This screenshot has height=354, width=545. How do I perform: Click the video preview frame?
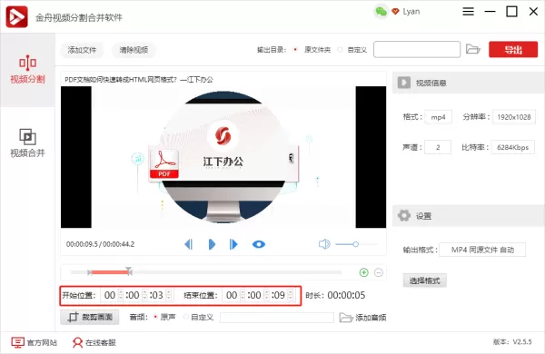(223, 157)
